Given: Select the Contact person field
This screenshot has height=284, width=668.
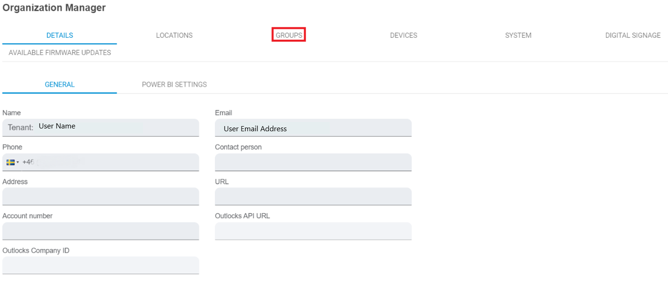Looking at the screenshot, I should (313, 162).
